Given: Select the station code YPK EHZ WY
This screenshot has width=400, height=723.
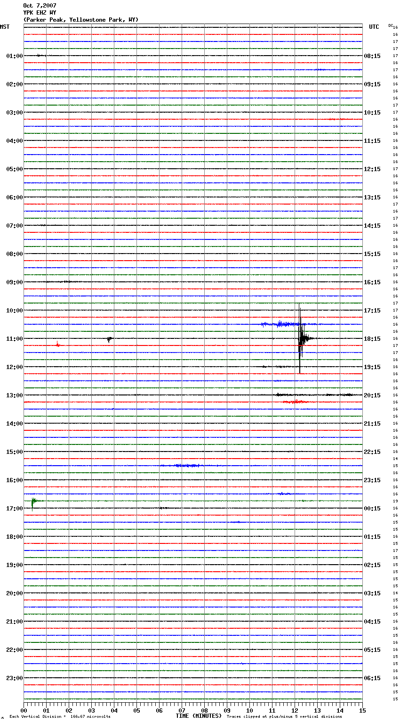Looking at the screenshot, I should click(x=40, y=13).
